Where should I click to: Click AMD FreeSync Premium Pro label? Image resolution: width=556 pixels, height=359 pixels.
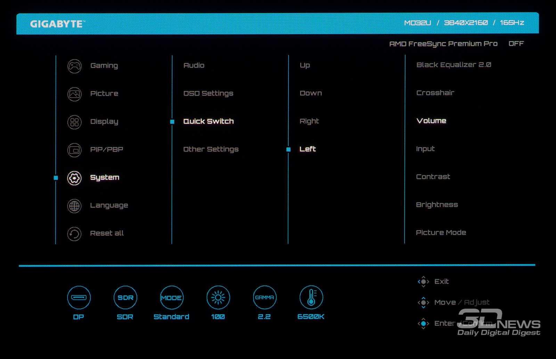(443, 44)
